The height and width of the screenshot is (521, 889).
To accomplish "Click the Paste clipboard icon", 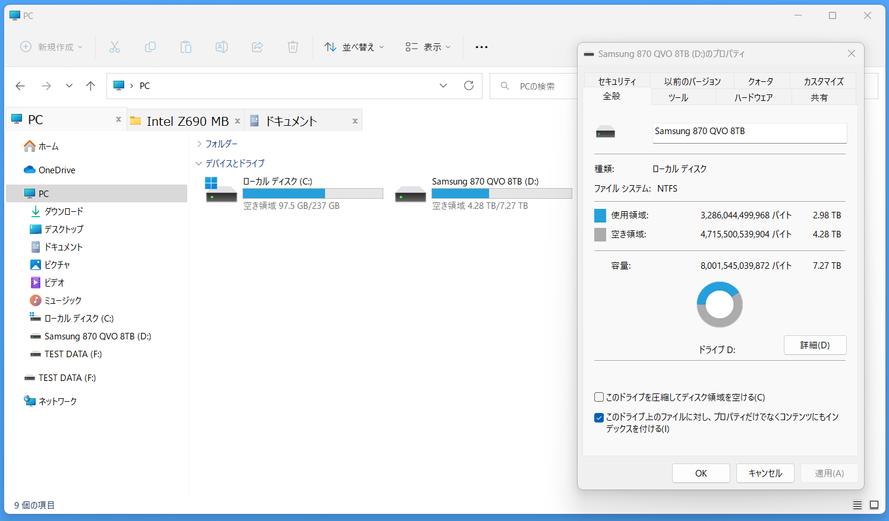I will [x=186, y=47].
